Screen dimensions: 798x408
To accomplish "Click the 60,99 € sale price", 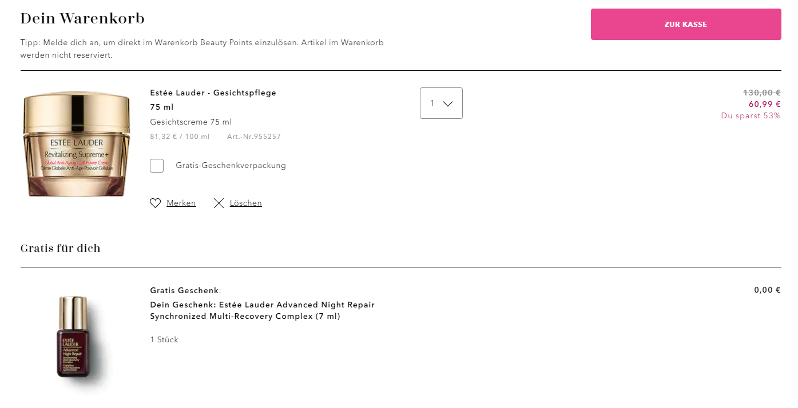I will 764,104.
